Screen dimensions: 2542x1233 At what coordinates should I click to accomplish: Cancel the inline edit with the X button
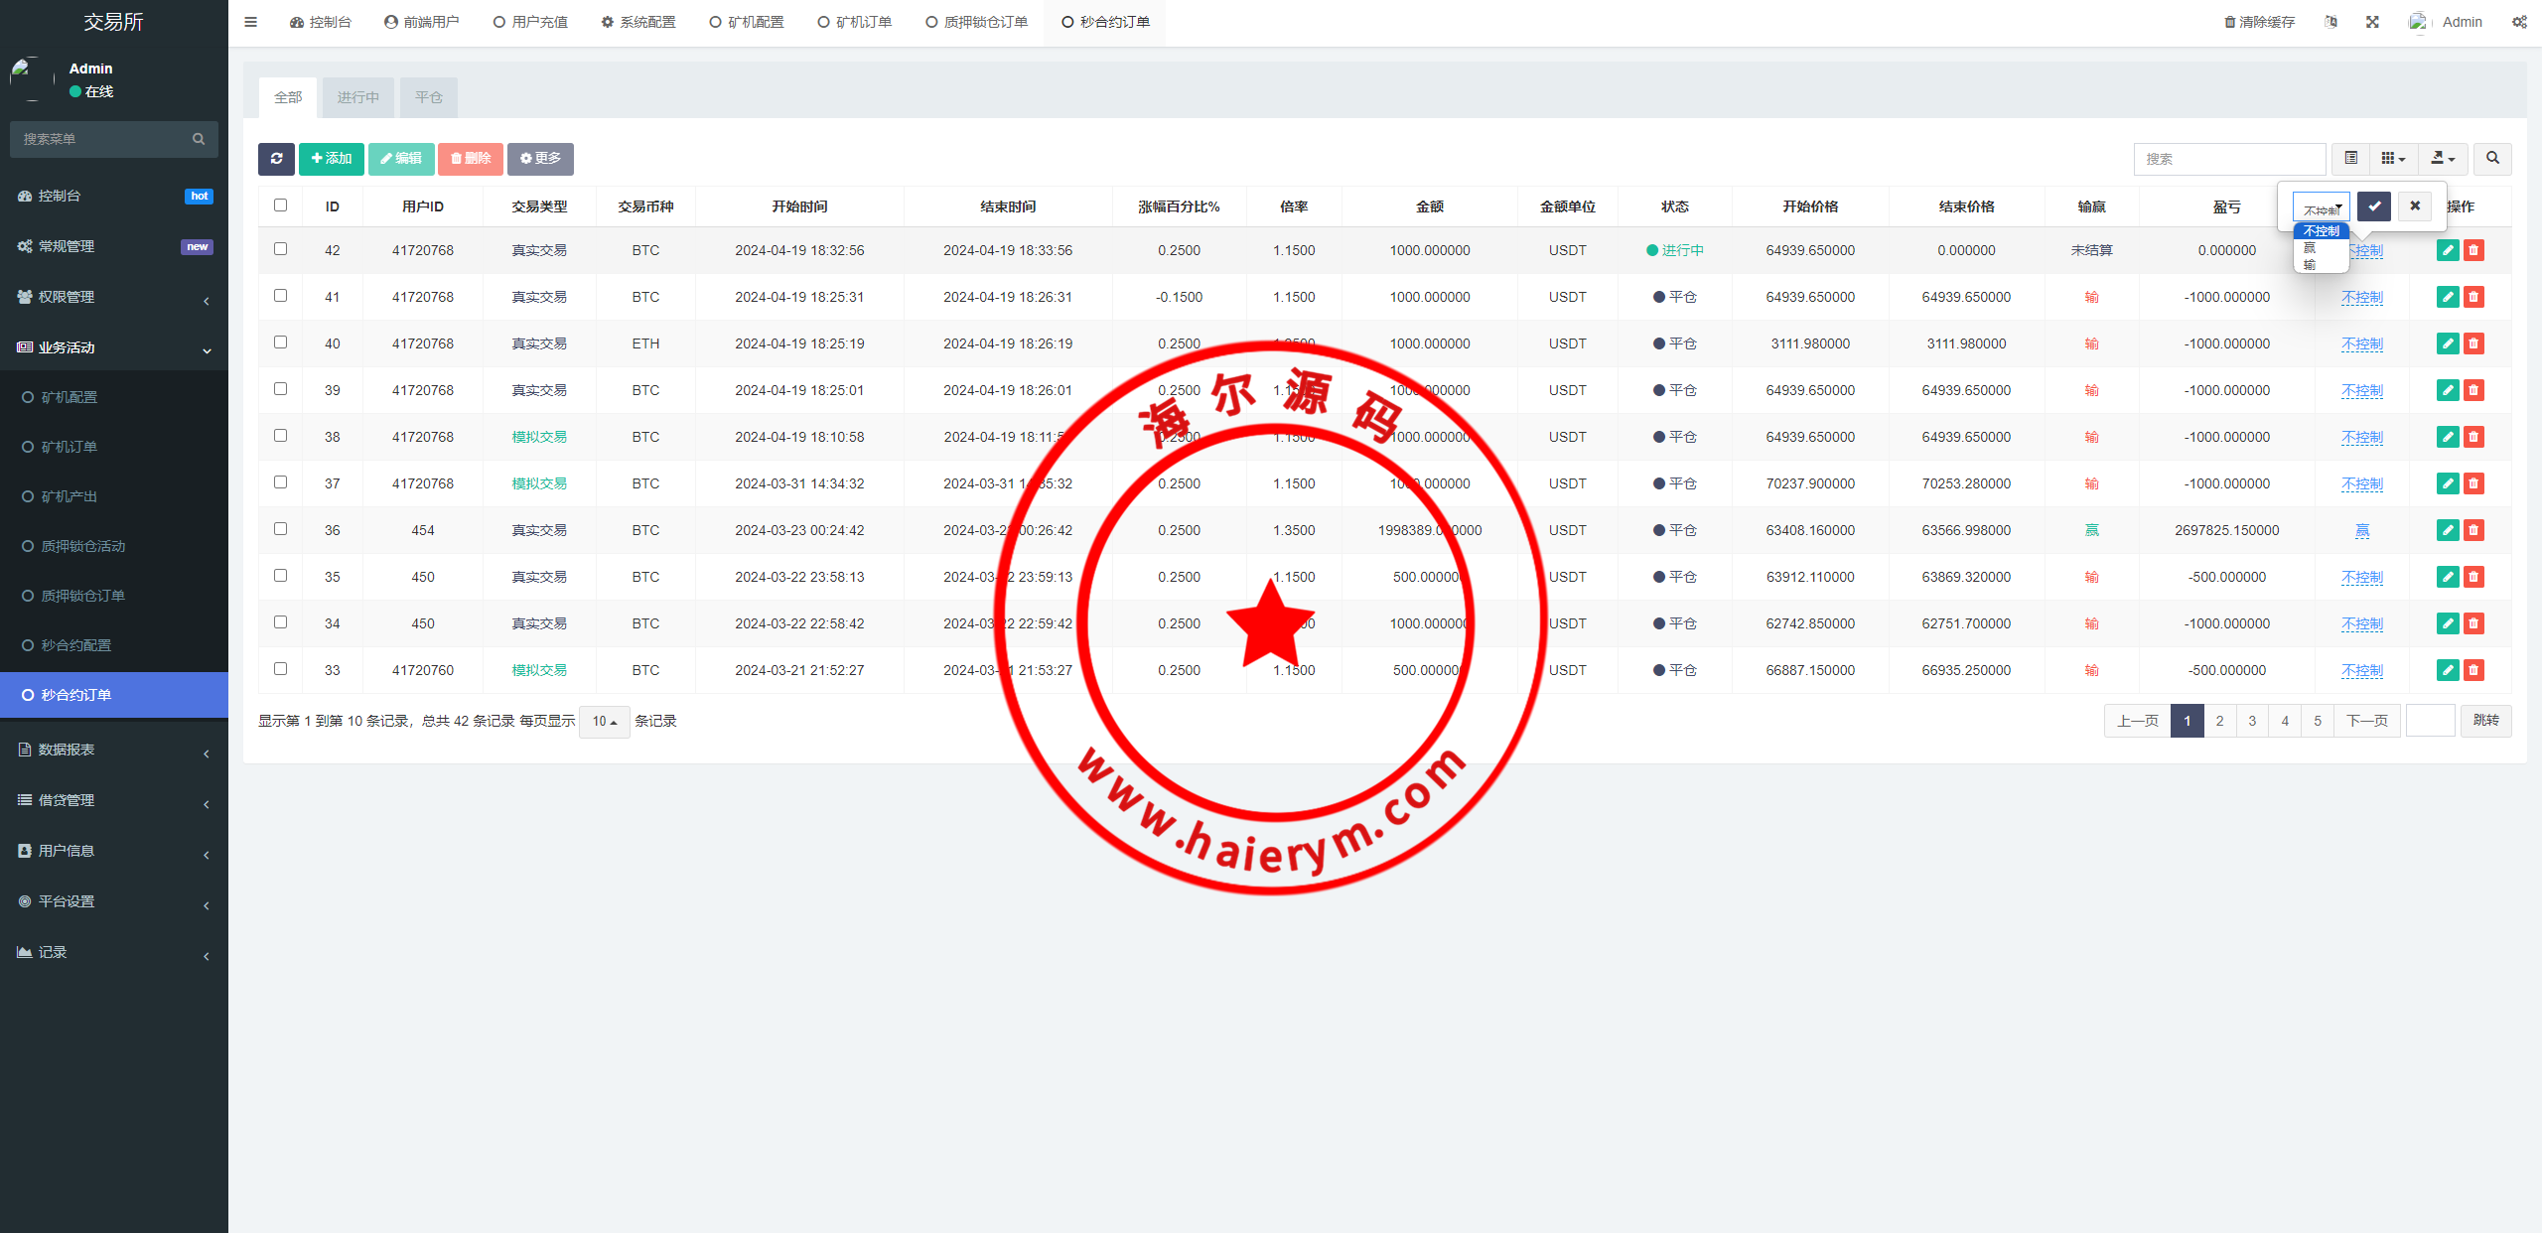2415,205
